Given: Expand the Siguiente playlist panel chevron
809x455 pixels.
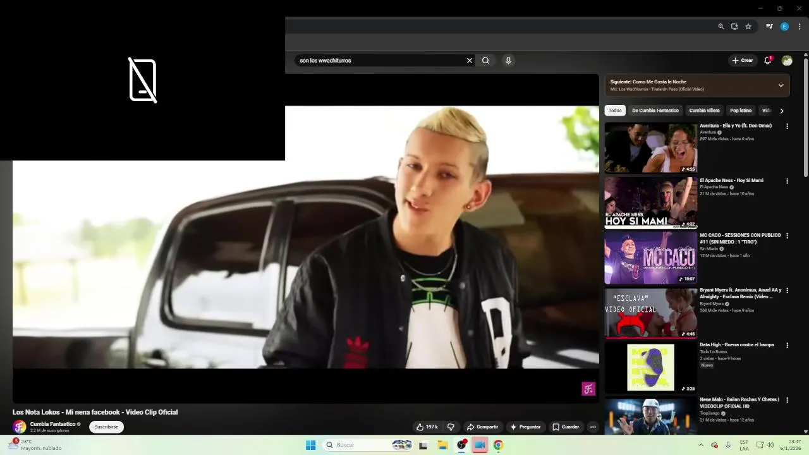Looking at the screenshot, I should 781,85.
